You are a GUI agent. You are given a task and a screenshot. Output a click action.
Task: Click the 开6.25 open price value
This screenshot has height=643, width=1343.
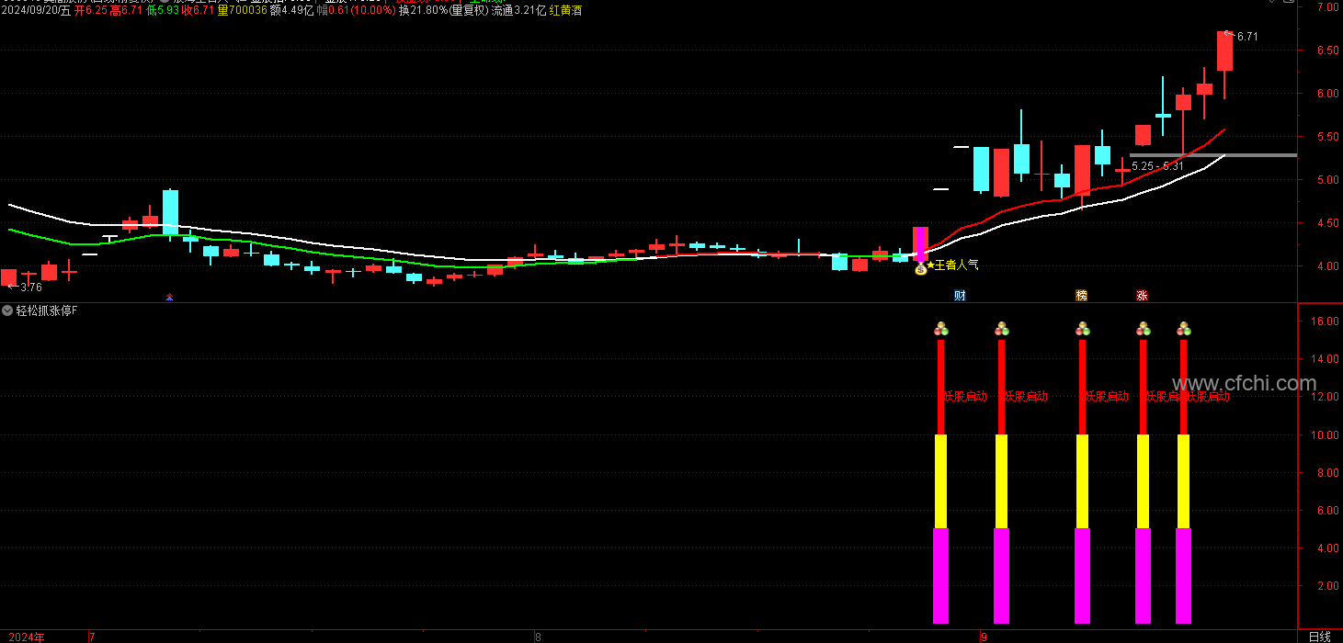pyautogui.click(x=91, y=10)
